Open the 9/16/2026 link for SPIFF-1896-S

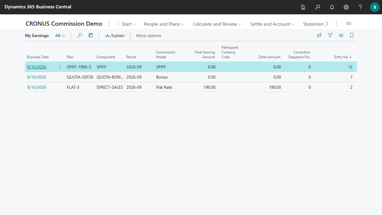[37, 67]
